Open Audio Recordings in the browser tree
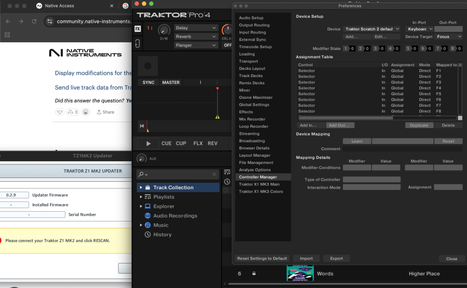Screen dimensions: 467x288 point(175,216)
